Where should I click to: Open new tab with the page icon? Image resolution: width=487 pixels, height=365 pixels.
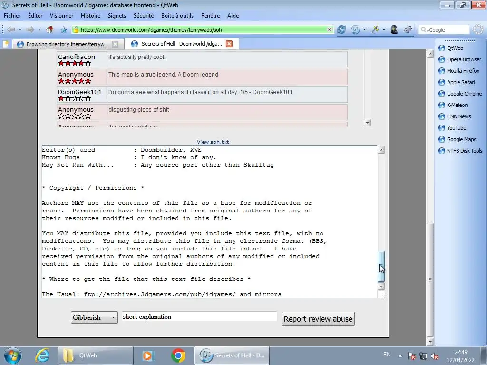6,44
